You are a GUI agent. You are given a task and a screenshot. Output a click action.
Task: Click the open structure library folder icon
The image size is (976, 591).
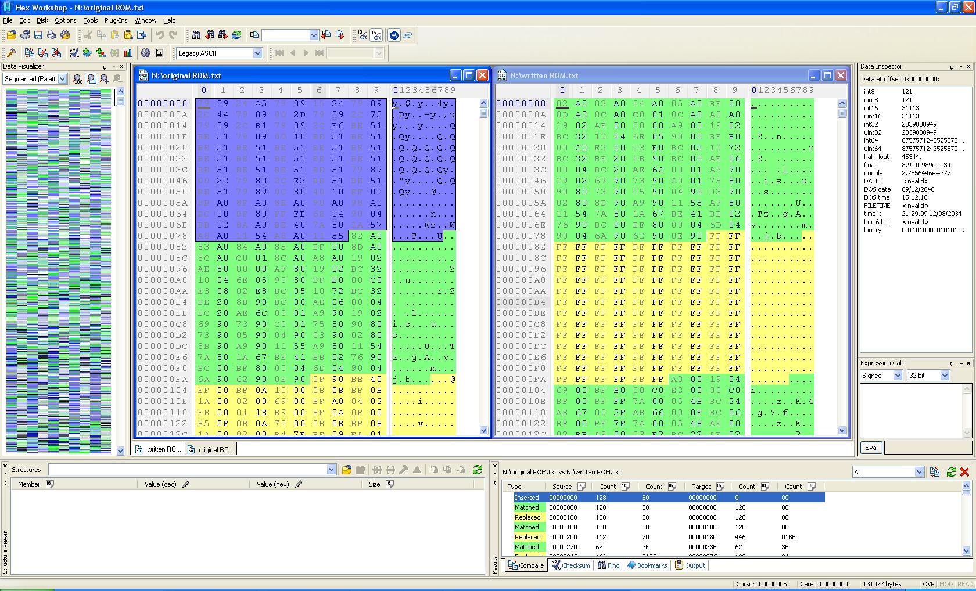click(347, 470)
